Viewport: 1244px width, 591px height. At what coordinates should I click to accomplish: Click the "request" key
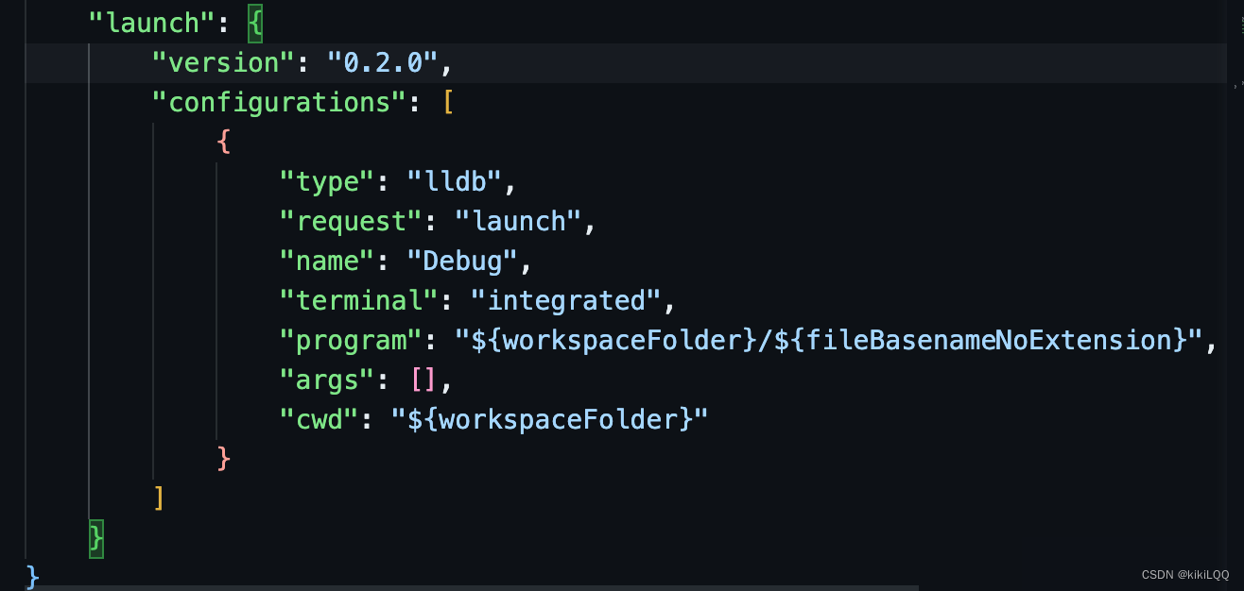351,221
